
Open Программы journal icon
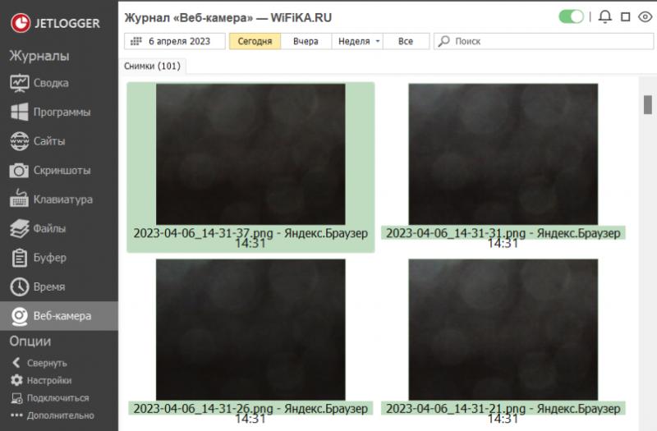point(20,112)
